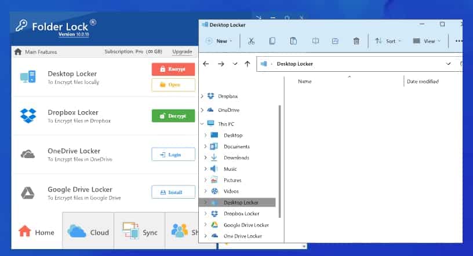Expand the Desktop folder node
This screenshot has width=473, height=256.
[x=206, y=136]
